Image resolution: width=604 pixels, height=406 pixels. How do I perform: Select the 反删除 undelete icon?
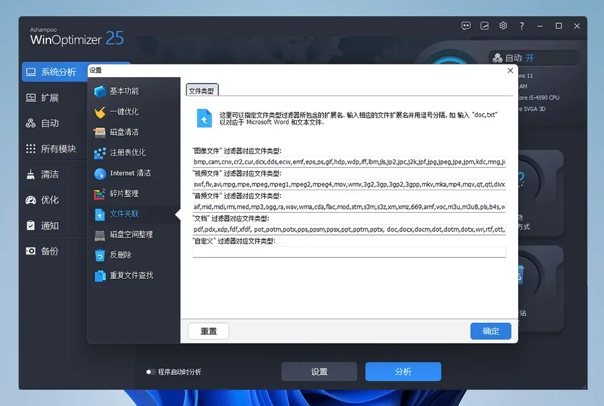[x=100, y=255]
